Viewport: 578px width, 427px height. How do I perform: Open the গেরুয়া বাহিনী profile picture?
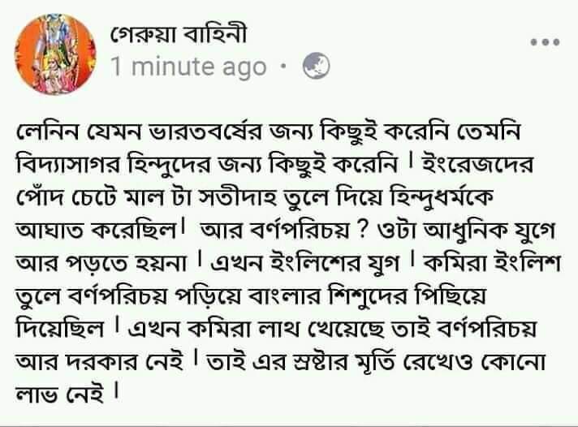pyautogui.click(x=55, y=54)
